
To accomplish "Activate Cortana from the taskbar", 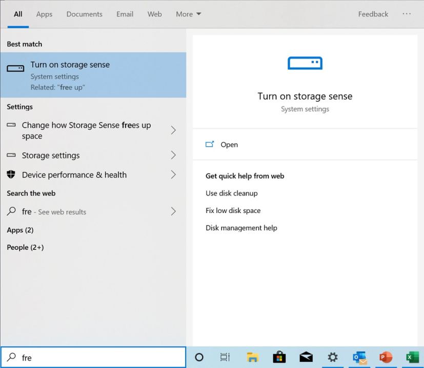I will [199, 357].
